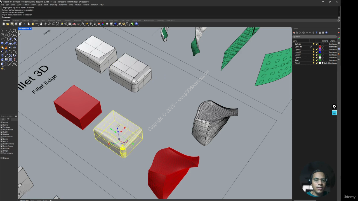Viewport: 358px width, 201px height.
Task: Open the Perspective viewport dropdown arrow
Action: tap(30, 29)
